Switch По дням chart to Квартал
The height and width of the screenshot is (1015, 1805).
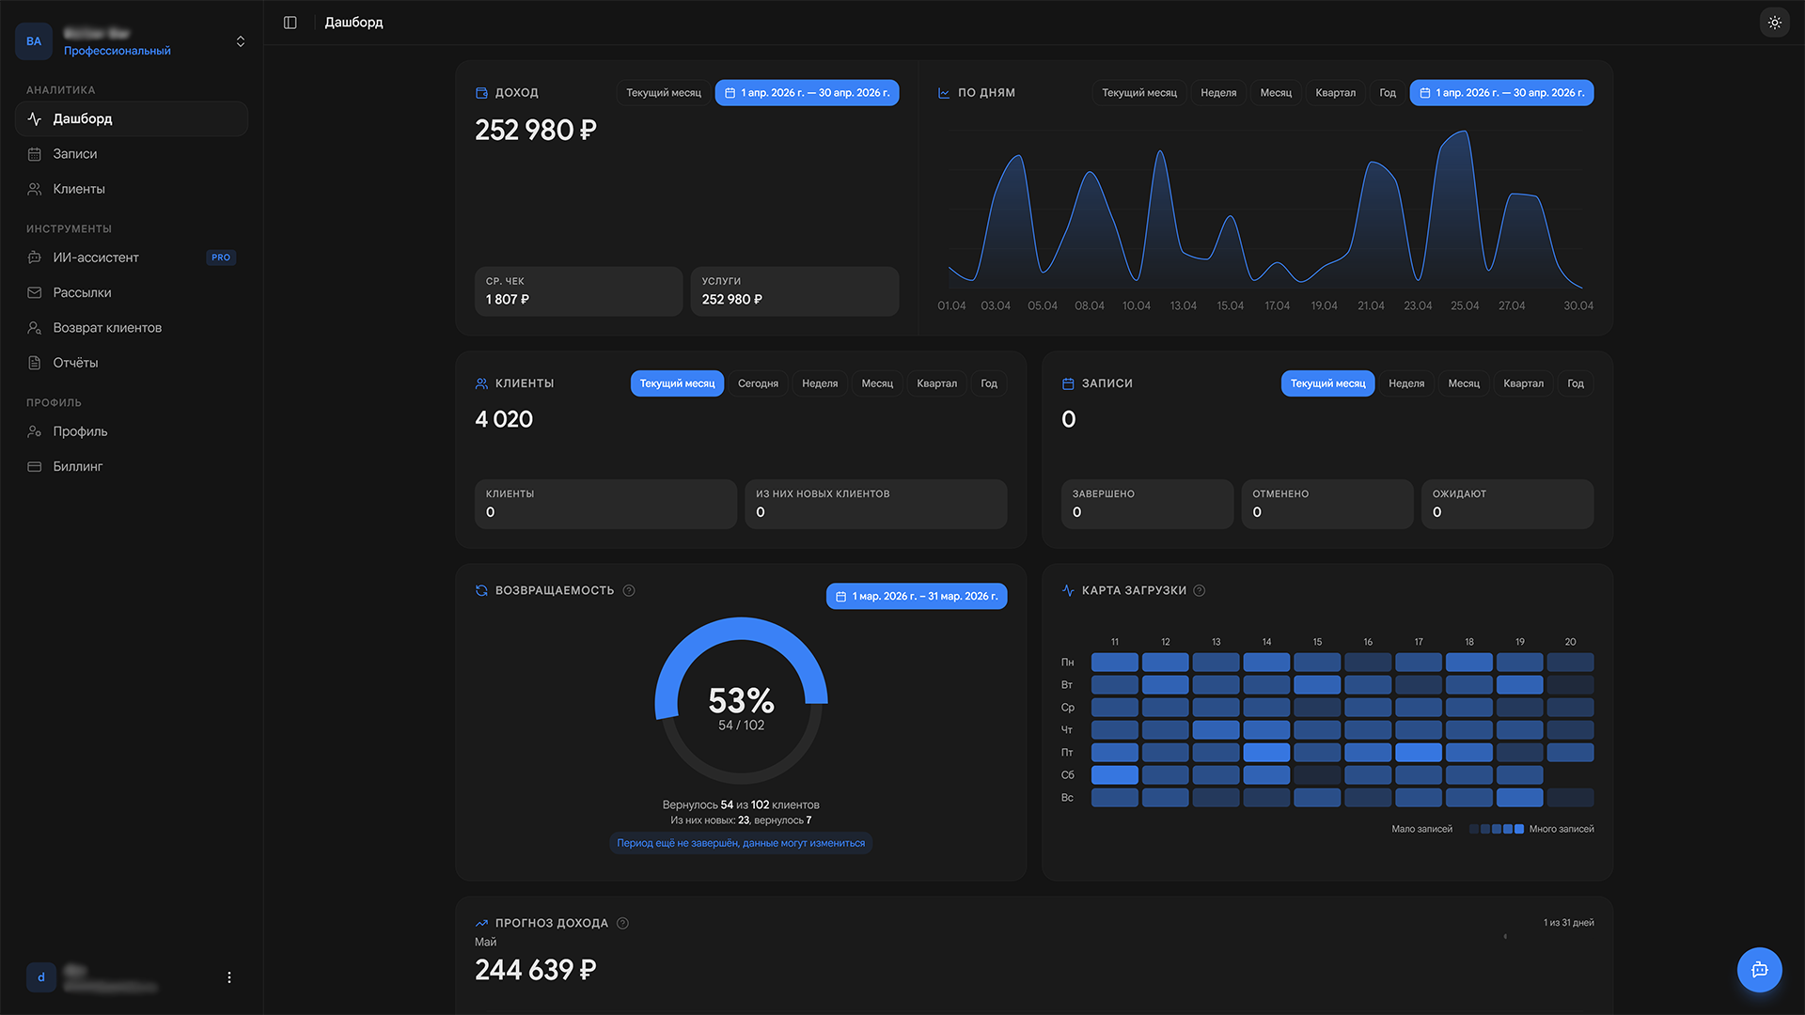click(1335, 93)
